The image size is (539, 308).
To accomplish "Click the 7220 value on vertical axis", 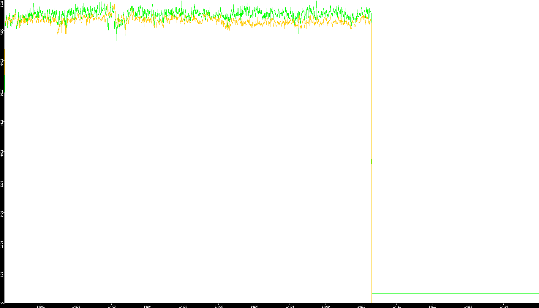I will tap(2, 32).
